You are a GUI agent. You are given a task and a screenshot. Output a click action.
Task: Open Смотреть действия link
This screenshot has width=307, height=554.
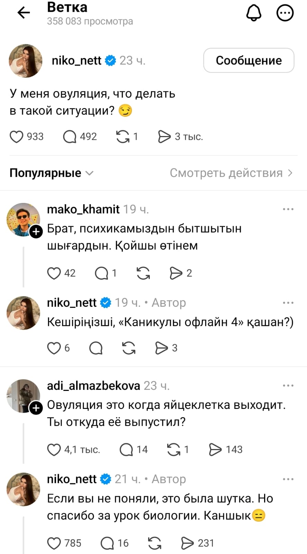click(x=231, y=173)
